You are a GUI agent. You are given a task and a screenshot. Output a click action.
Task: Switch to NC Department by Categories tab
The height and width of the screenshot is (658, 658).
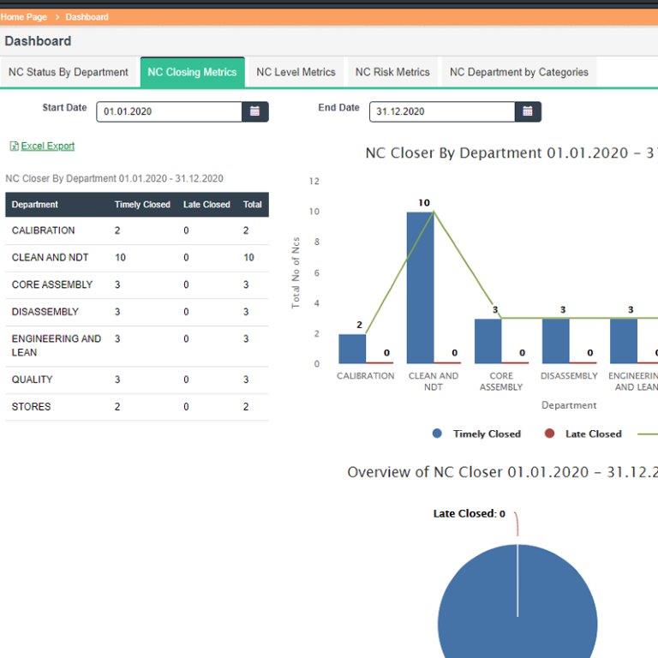pyautogui.click(x=519, y=72)
